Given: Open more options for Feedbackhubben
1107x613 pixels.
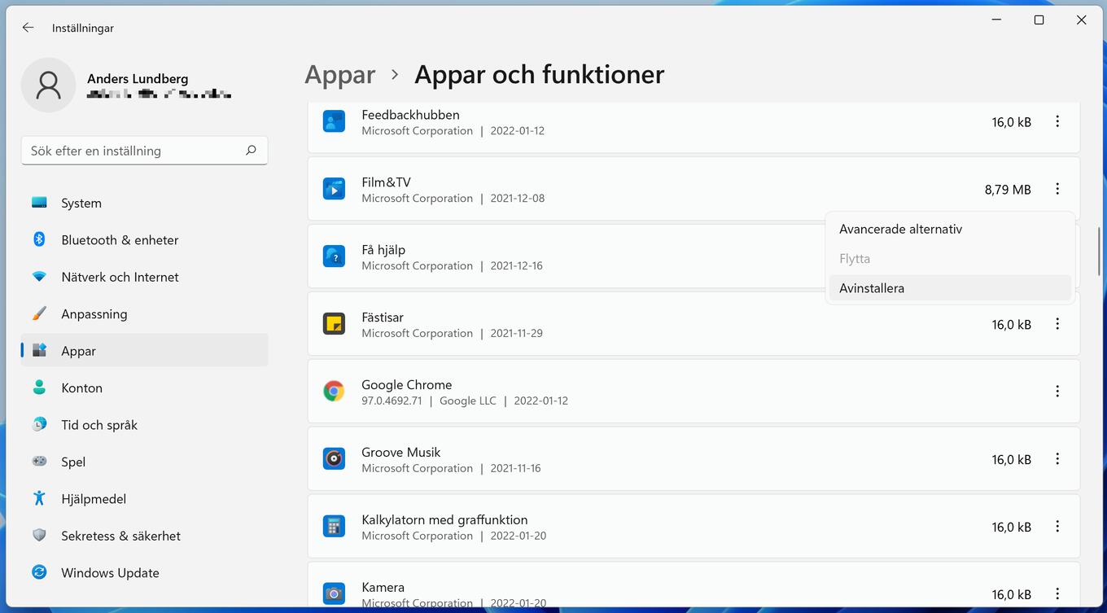Looking at the screenshot, I should click(x=1057, y=121).
